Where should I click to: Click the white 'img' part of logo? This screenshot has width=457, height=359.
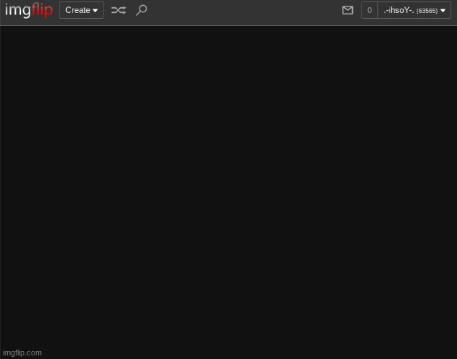tap(17, 10)
